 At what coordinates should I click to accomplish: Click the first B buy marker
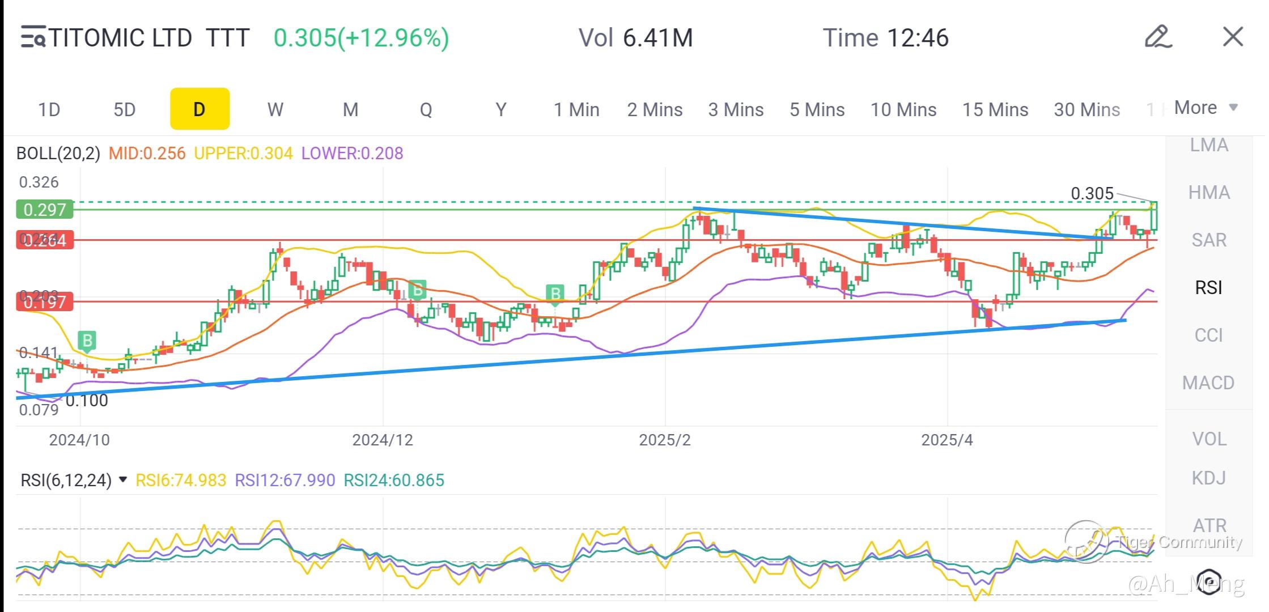tap(87, 341)
